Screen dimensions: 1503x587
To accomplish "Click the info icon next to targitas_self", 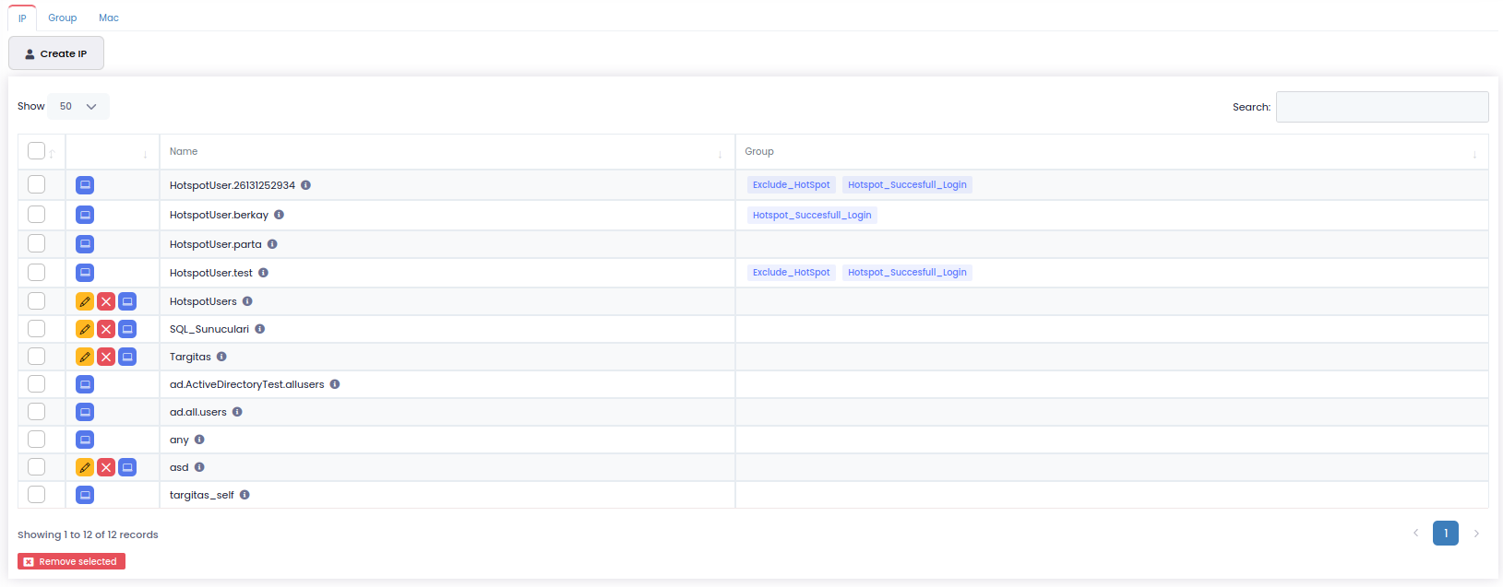I will coord(245,495).
